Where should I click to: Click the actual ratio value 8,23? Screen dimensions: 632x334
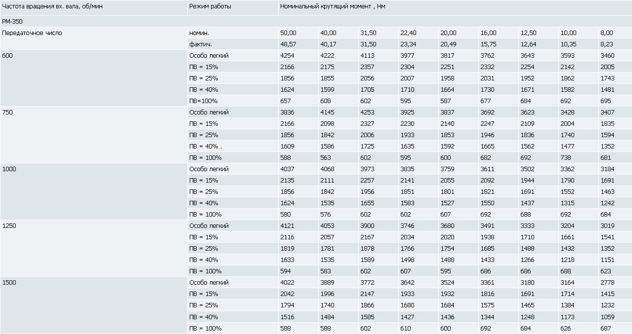pos(606,44)
